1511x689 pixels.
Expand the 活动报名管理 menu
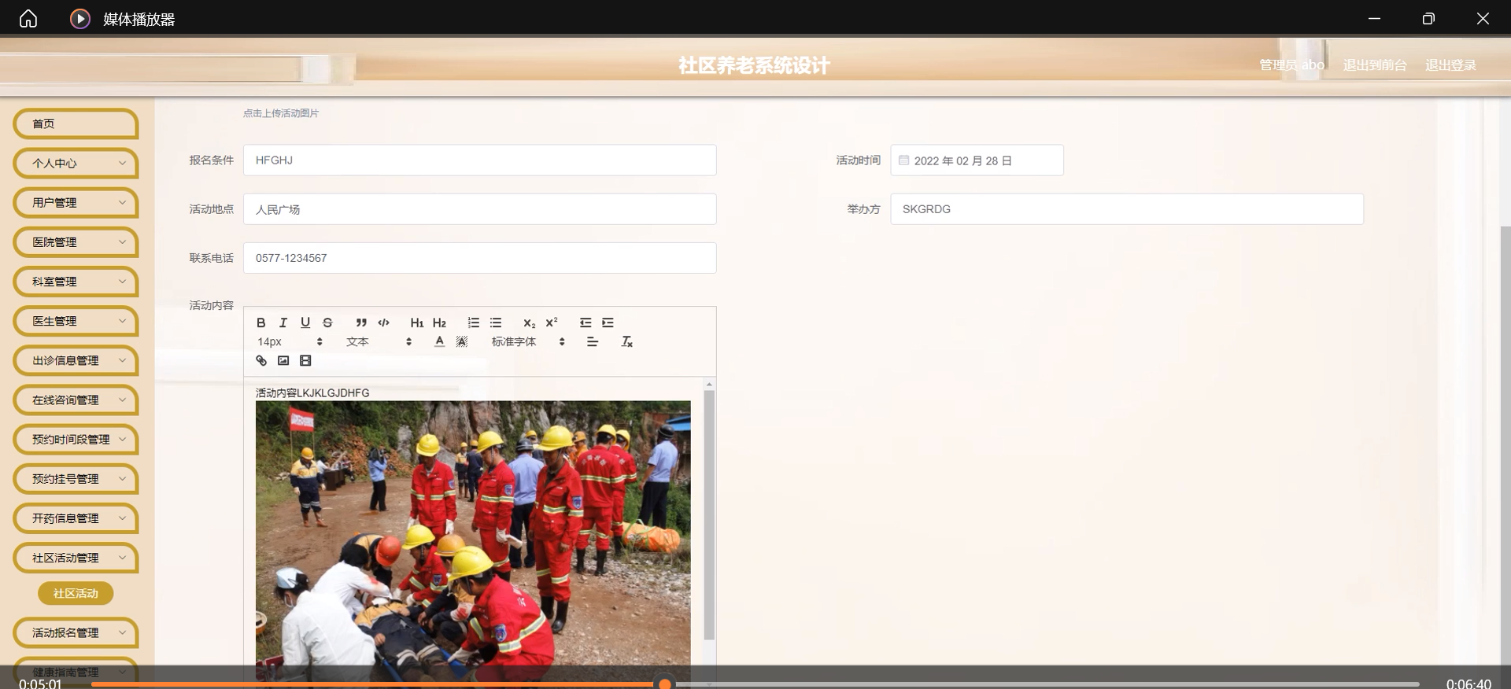tap(76, 632)
